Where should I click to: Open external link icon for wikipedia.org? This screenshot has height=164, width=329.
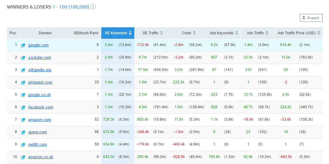click(23, 70)
